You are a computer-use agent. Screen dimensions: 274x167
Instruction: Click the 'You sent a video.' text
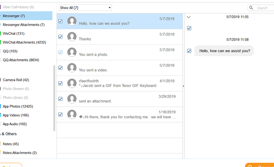[x=93, y=70]
